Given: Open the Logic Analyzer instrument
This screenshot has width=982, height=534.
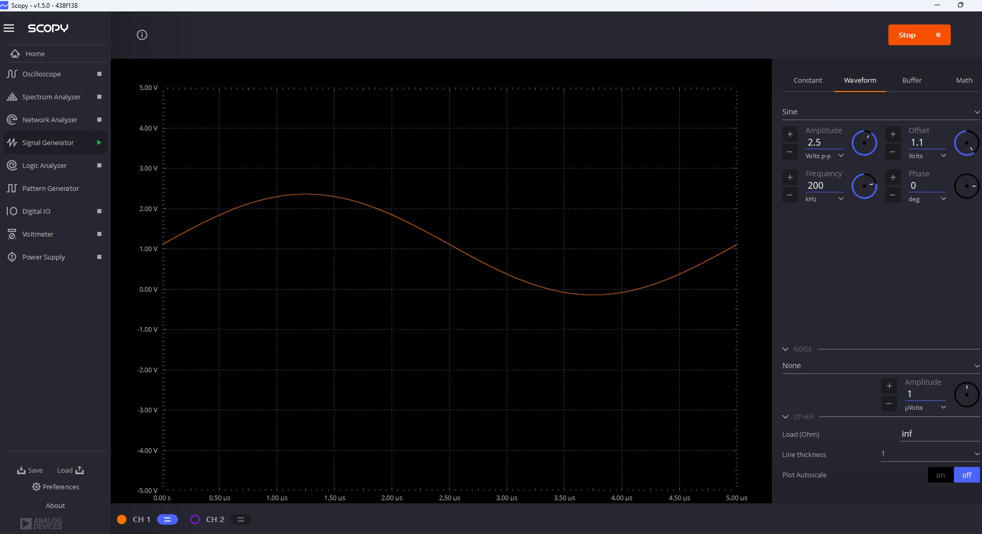Looking at the screenshot, I should coord(44,165).
